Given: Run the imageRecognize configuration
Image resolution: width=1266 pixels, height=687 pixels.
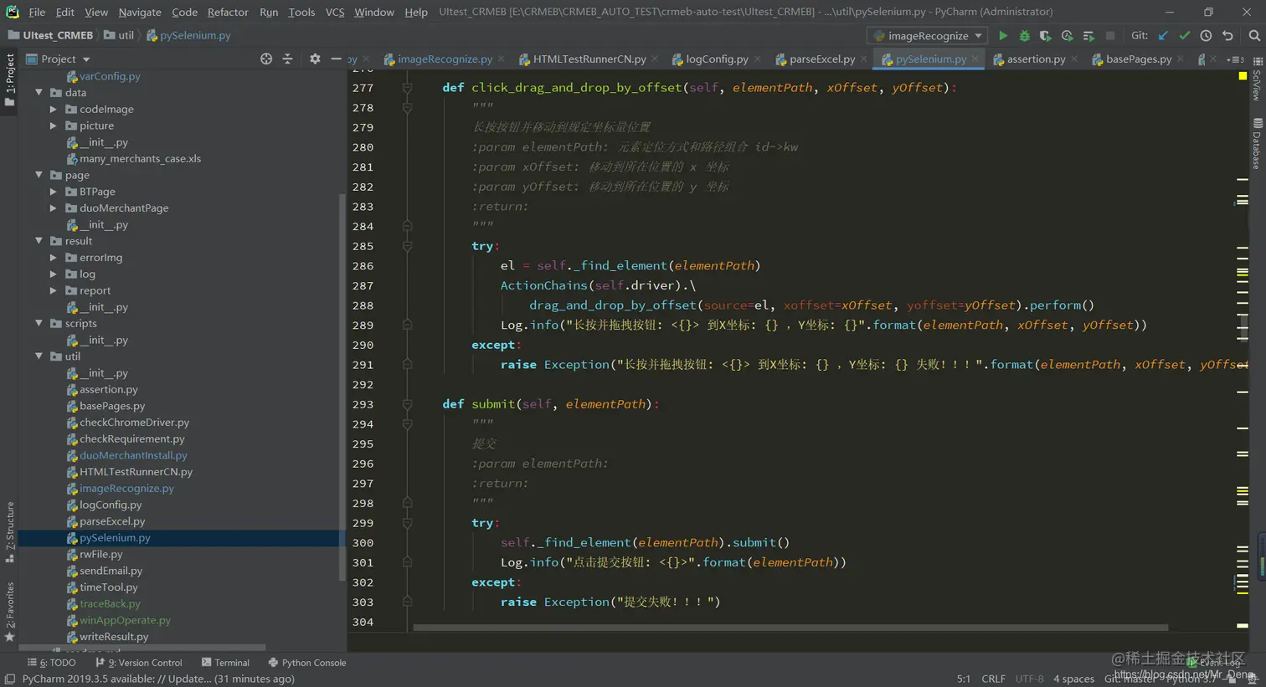Looking at the screenshot, I should click(x=1002, y=36).
